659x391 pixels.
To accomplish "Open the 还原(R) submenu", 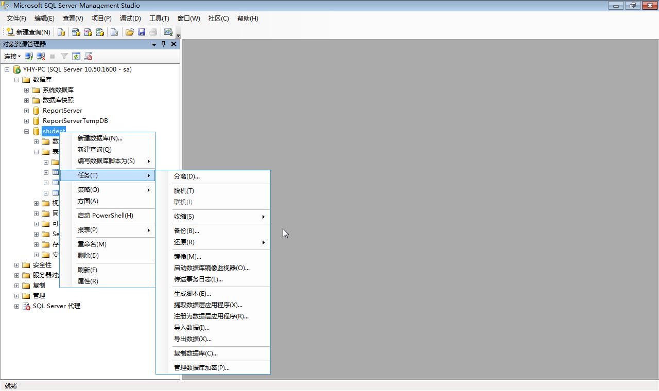I will (213, 242).
